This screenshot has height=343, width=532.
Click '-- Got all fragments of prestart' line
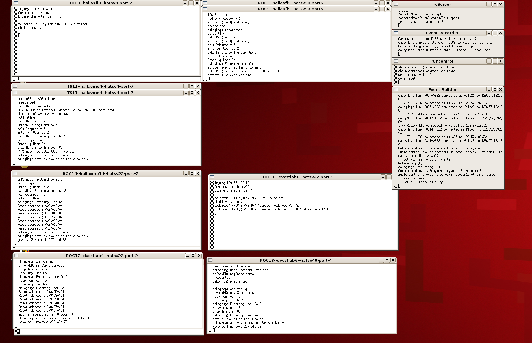click(x=426, y=159)
